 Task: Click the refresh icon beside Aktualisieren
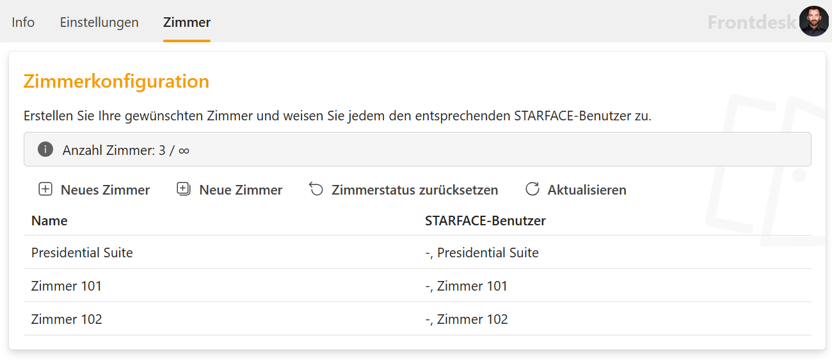[532, 189]
